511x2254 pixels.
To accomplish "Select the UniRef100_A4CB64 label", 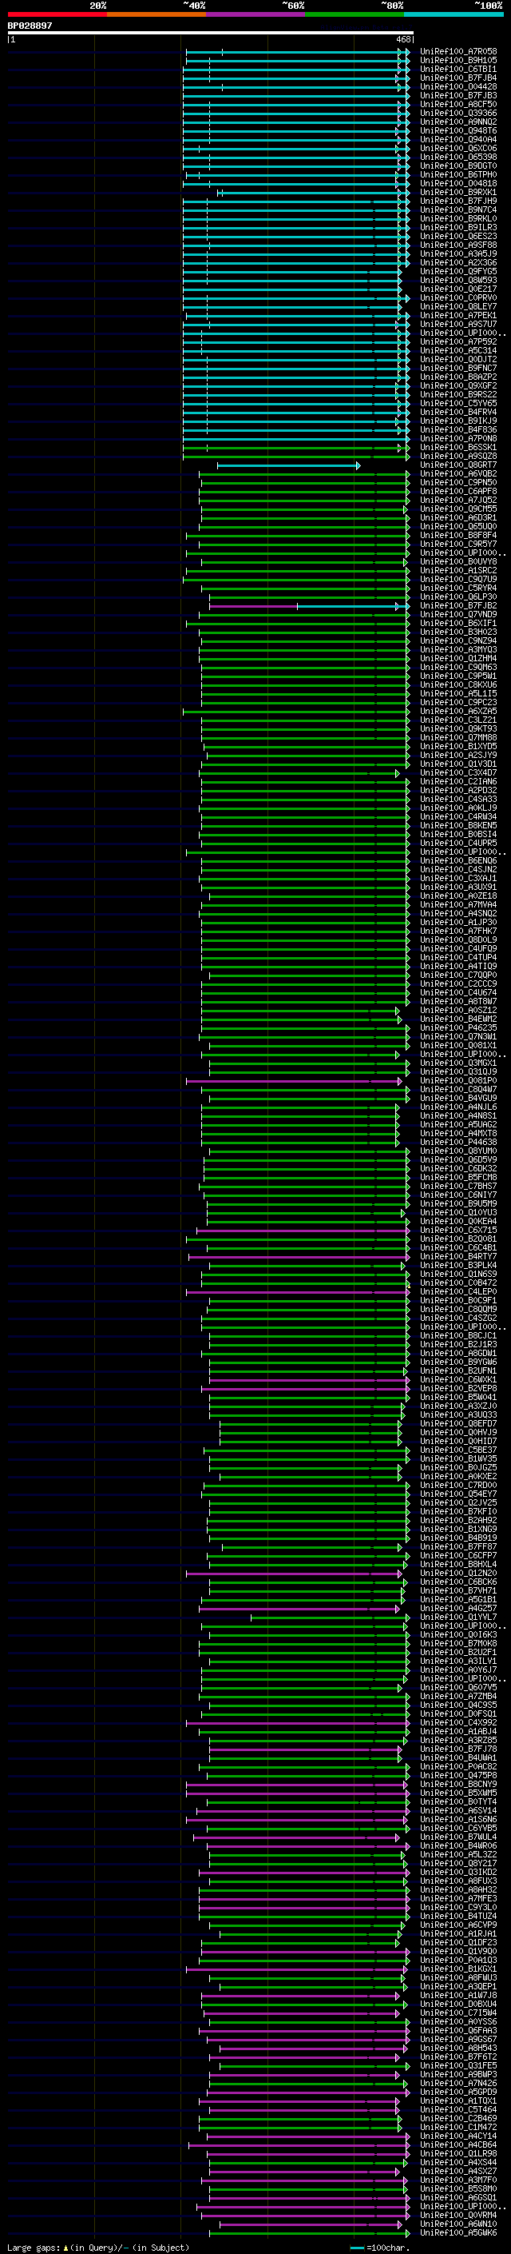I will 458,2144.
